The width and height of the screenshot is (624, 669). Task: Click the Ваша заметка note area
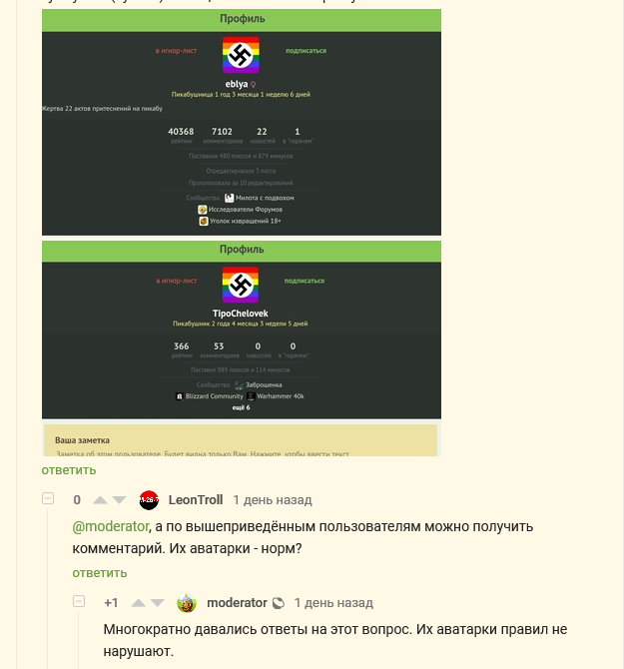click(241, 440)
